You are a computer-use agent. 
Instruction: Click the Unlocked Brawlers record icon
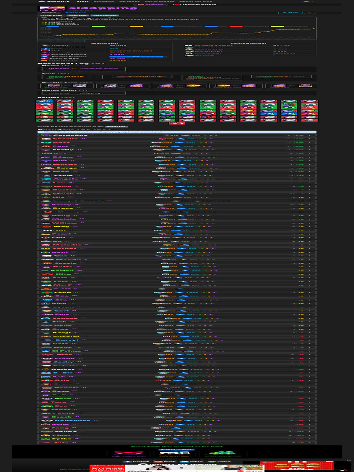point(189,45)
